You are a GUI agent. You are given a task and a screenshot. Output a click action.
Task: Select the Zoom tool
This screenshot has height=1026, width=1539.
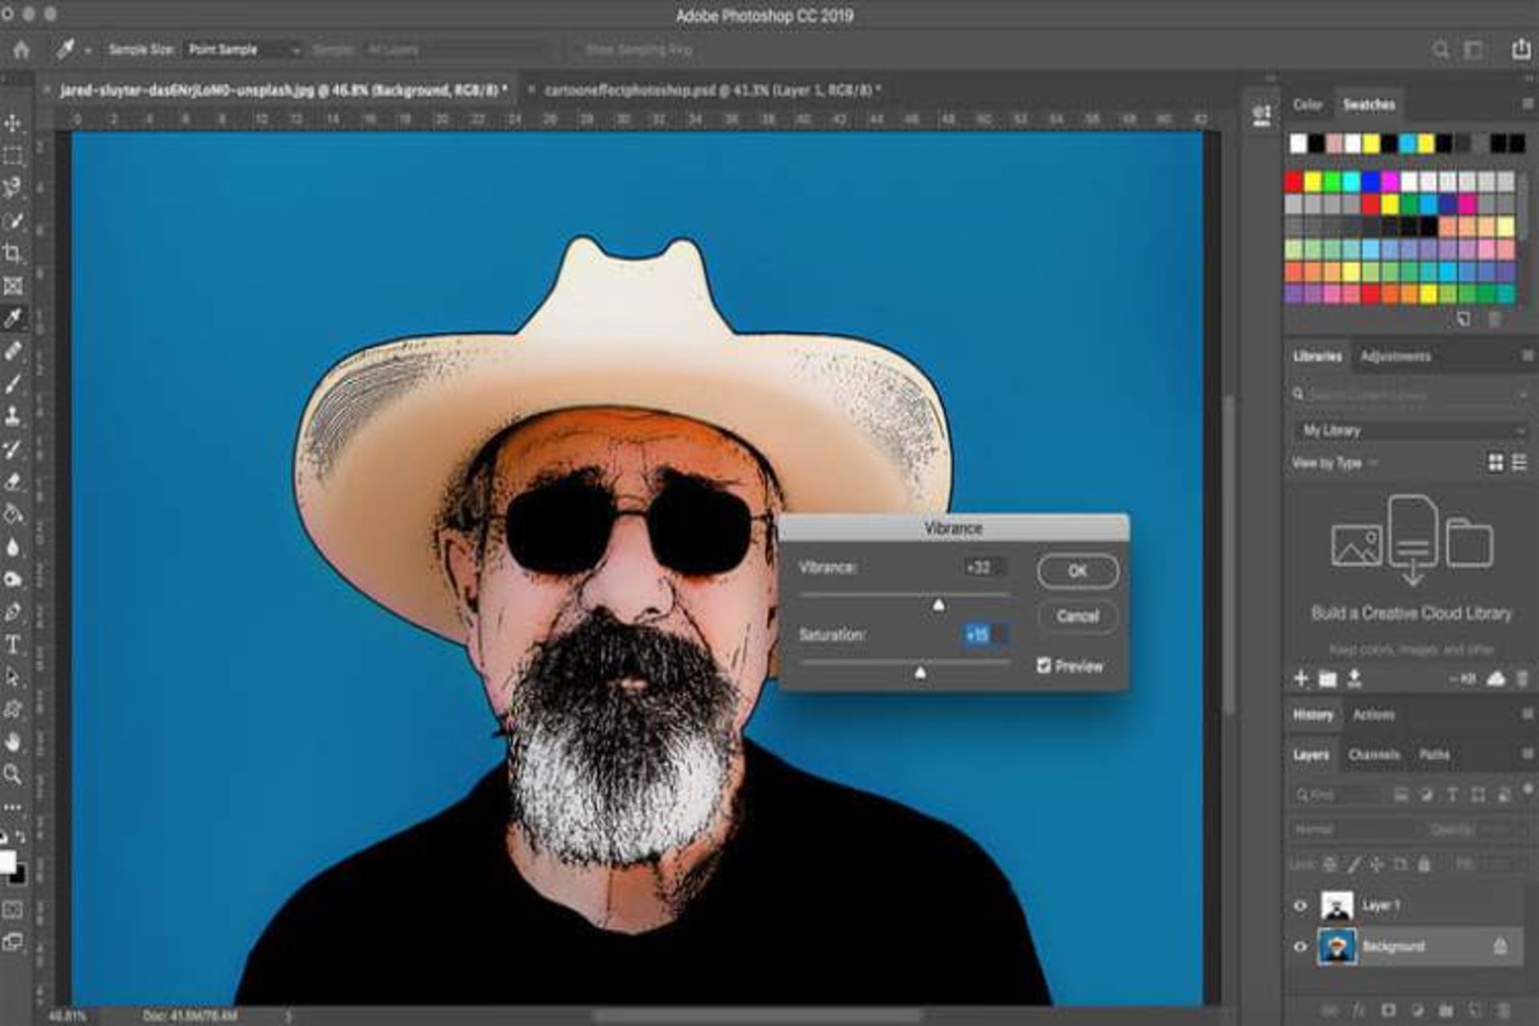[13, 774]
